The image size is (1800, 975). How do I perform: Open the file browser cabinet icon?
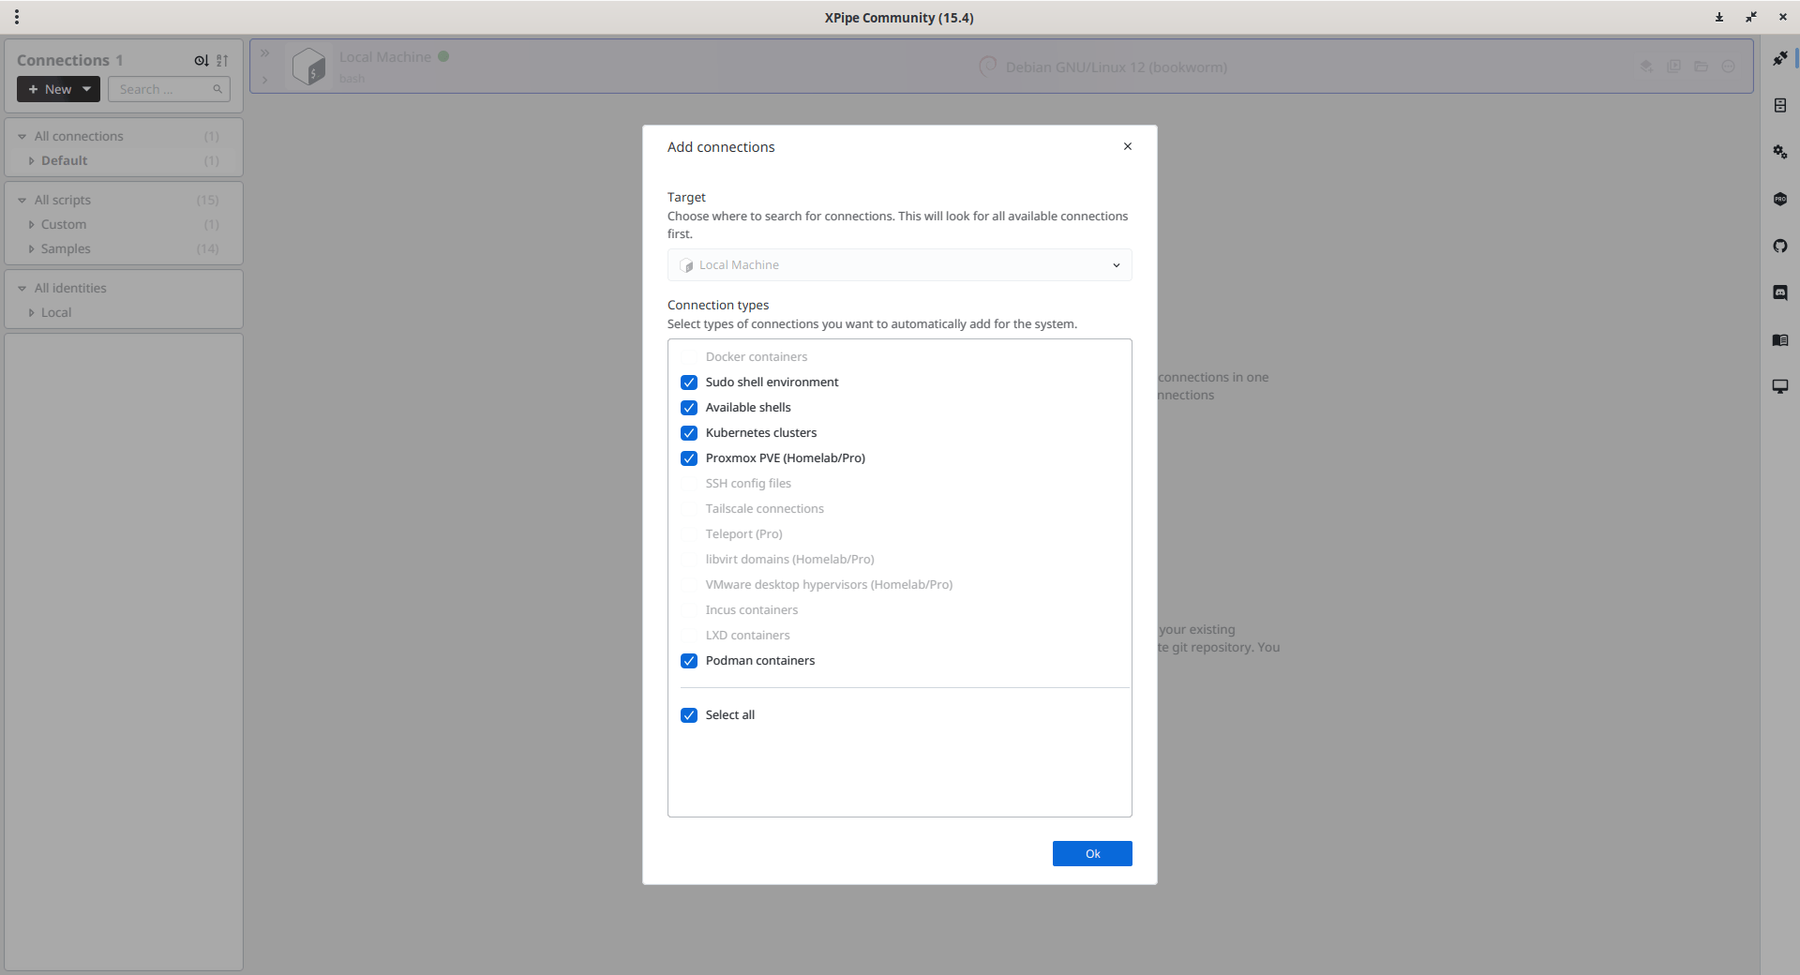click(1779, 105)
